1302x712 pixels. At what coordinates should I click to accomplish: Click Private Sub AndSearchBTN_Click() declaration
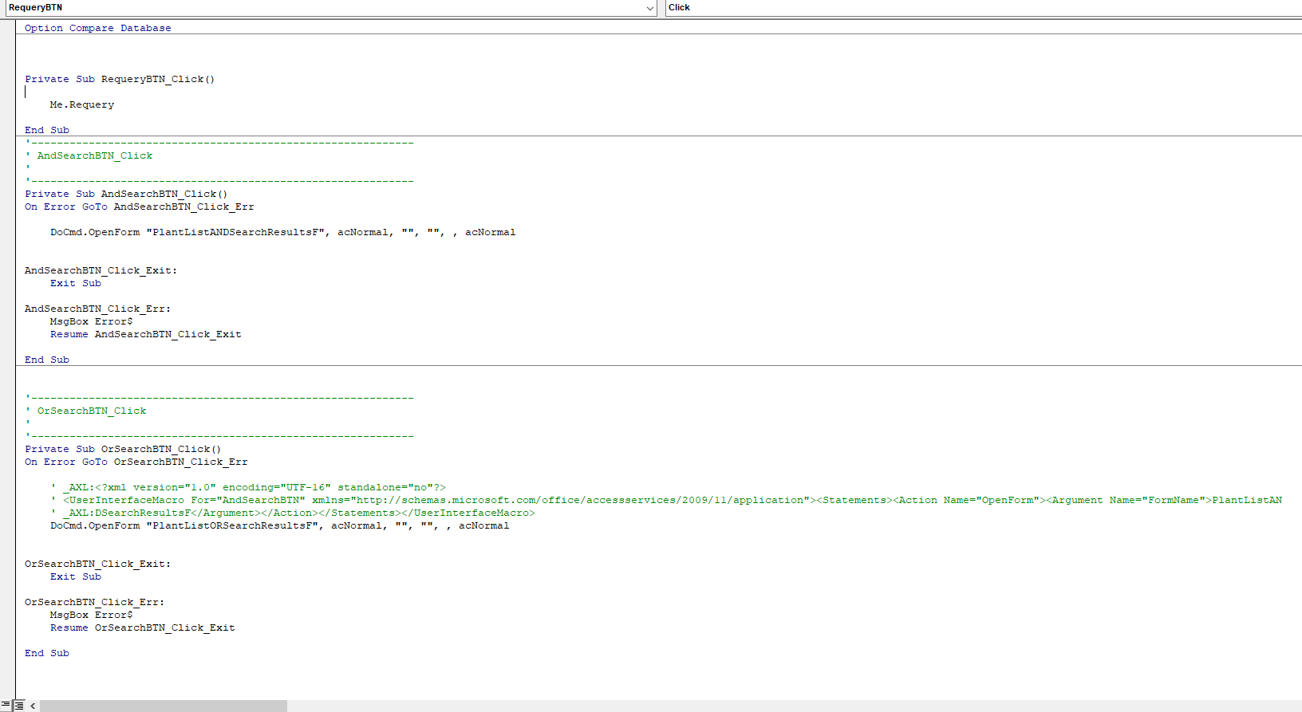(x=125, y=194)
